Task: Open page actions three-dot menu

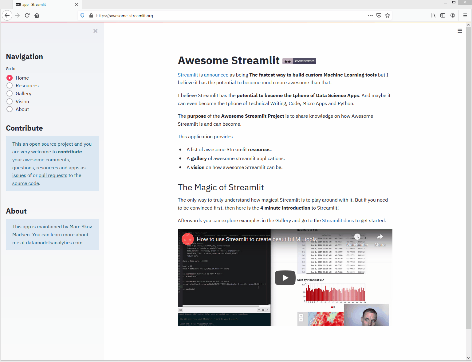Action: click(x=370, y=15)
